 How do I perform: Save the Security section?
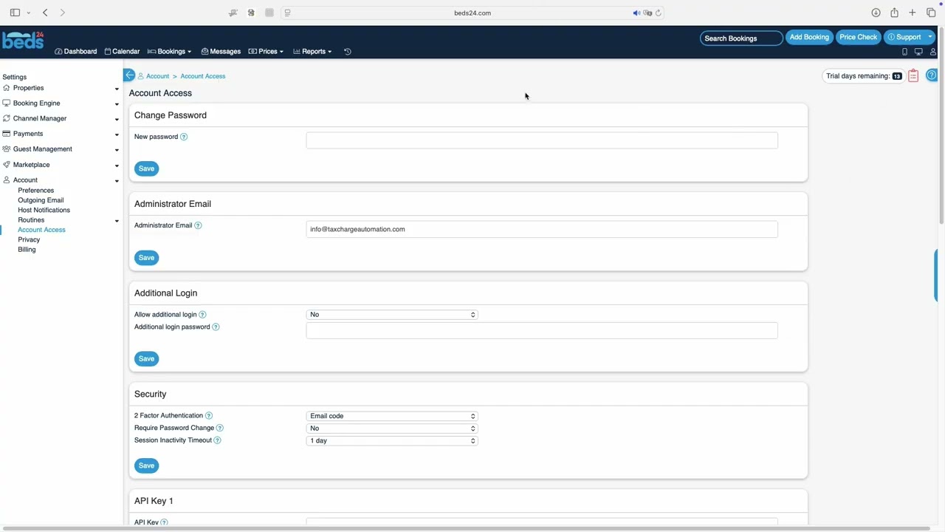[146, 465]
